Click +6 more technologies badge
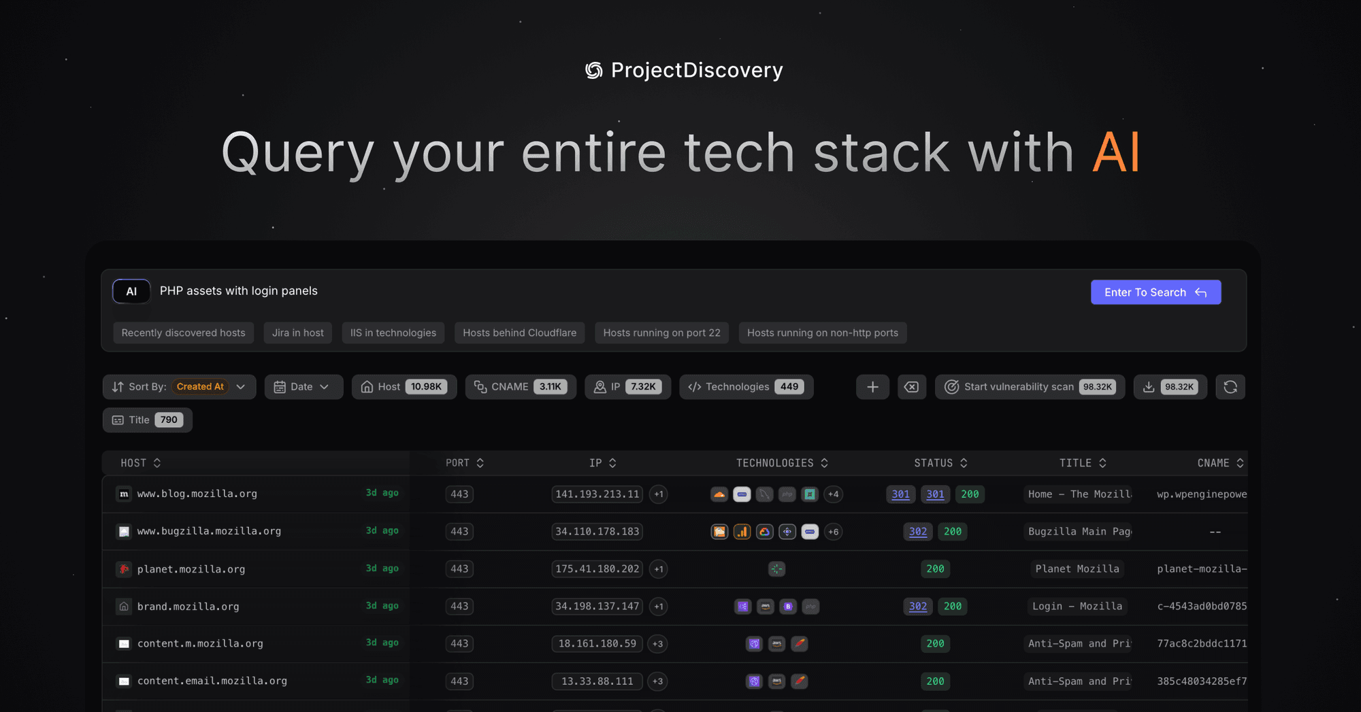 click(x=833, y=532)
